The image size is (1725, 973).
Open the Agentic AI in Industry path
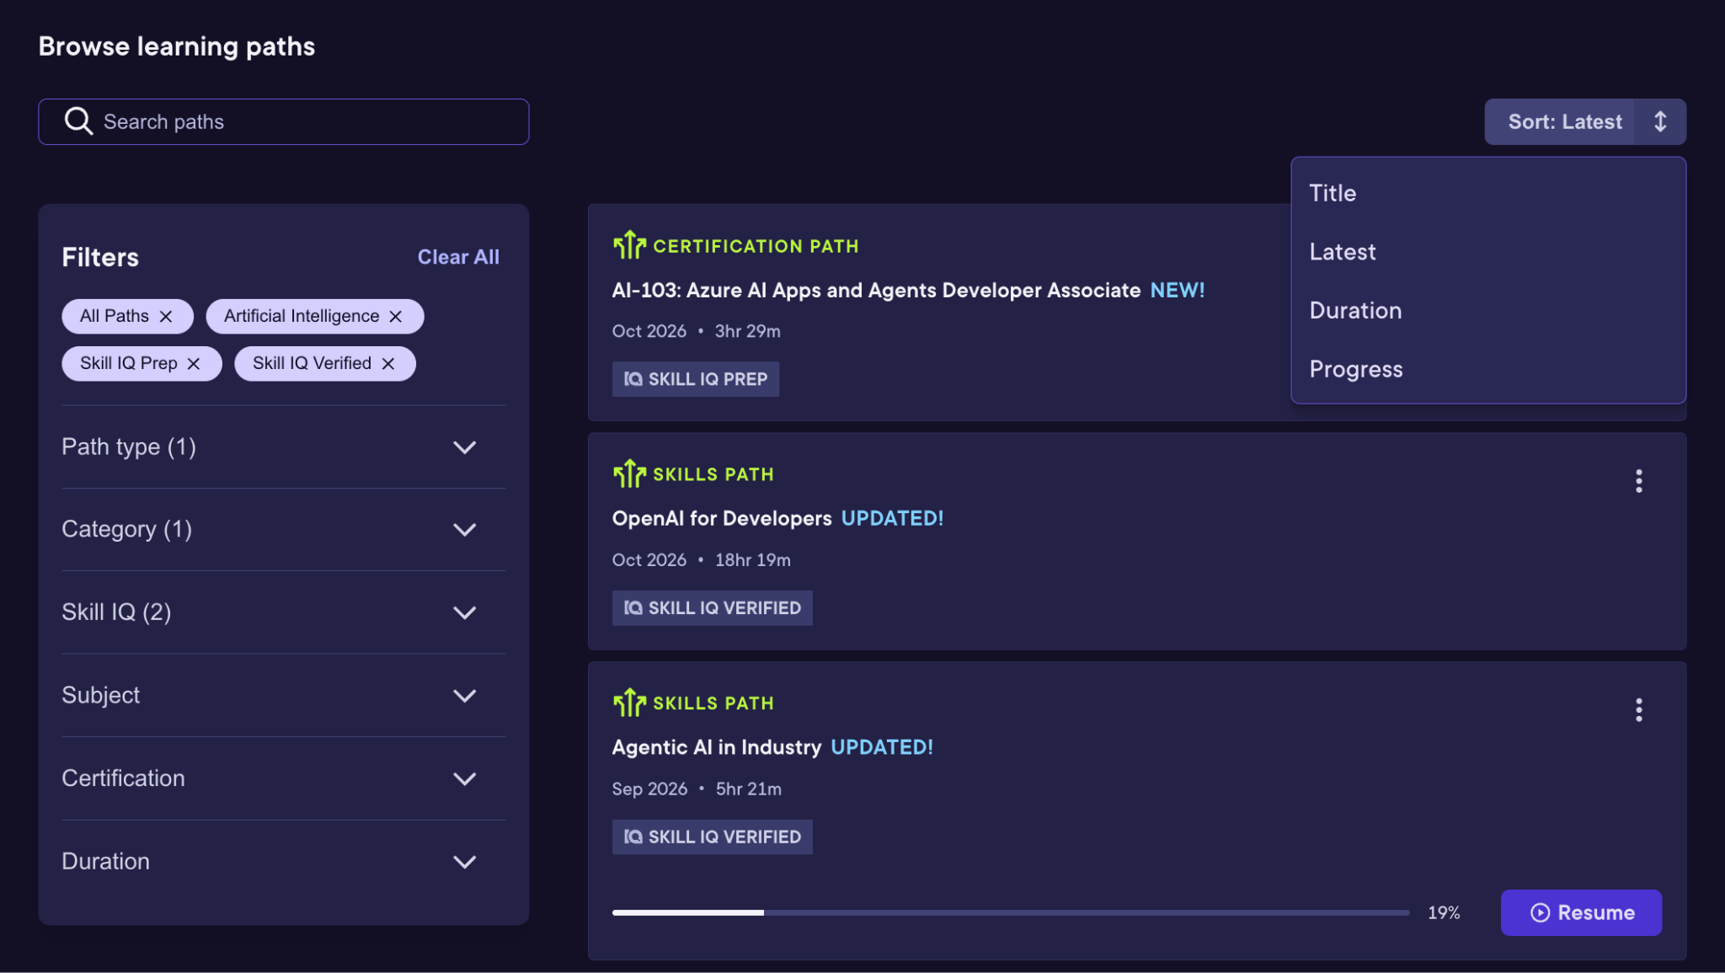[717, 747]
